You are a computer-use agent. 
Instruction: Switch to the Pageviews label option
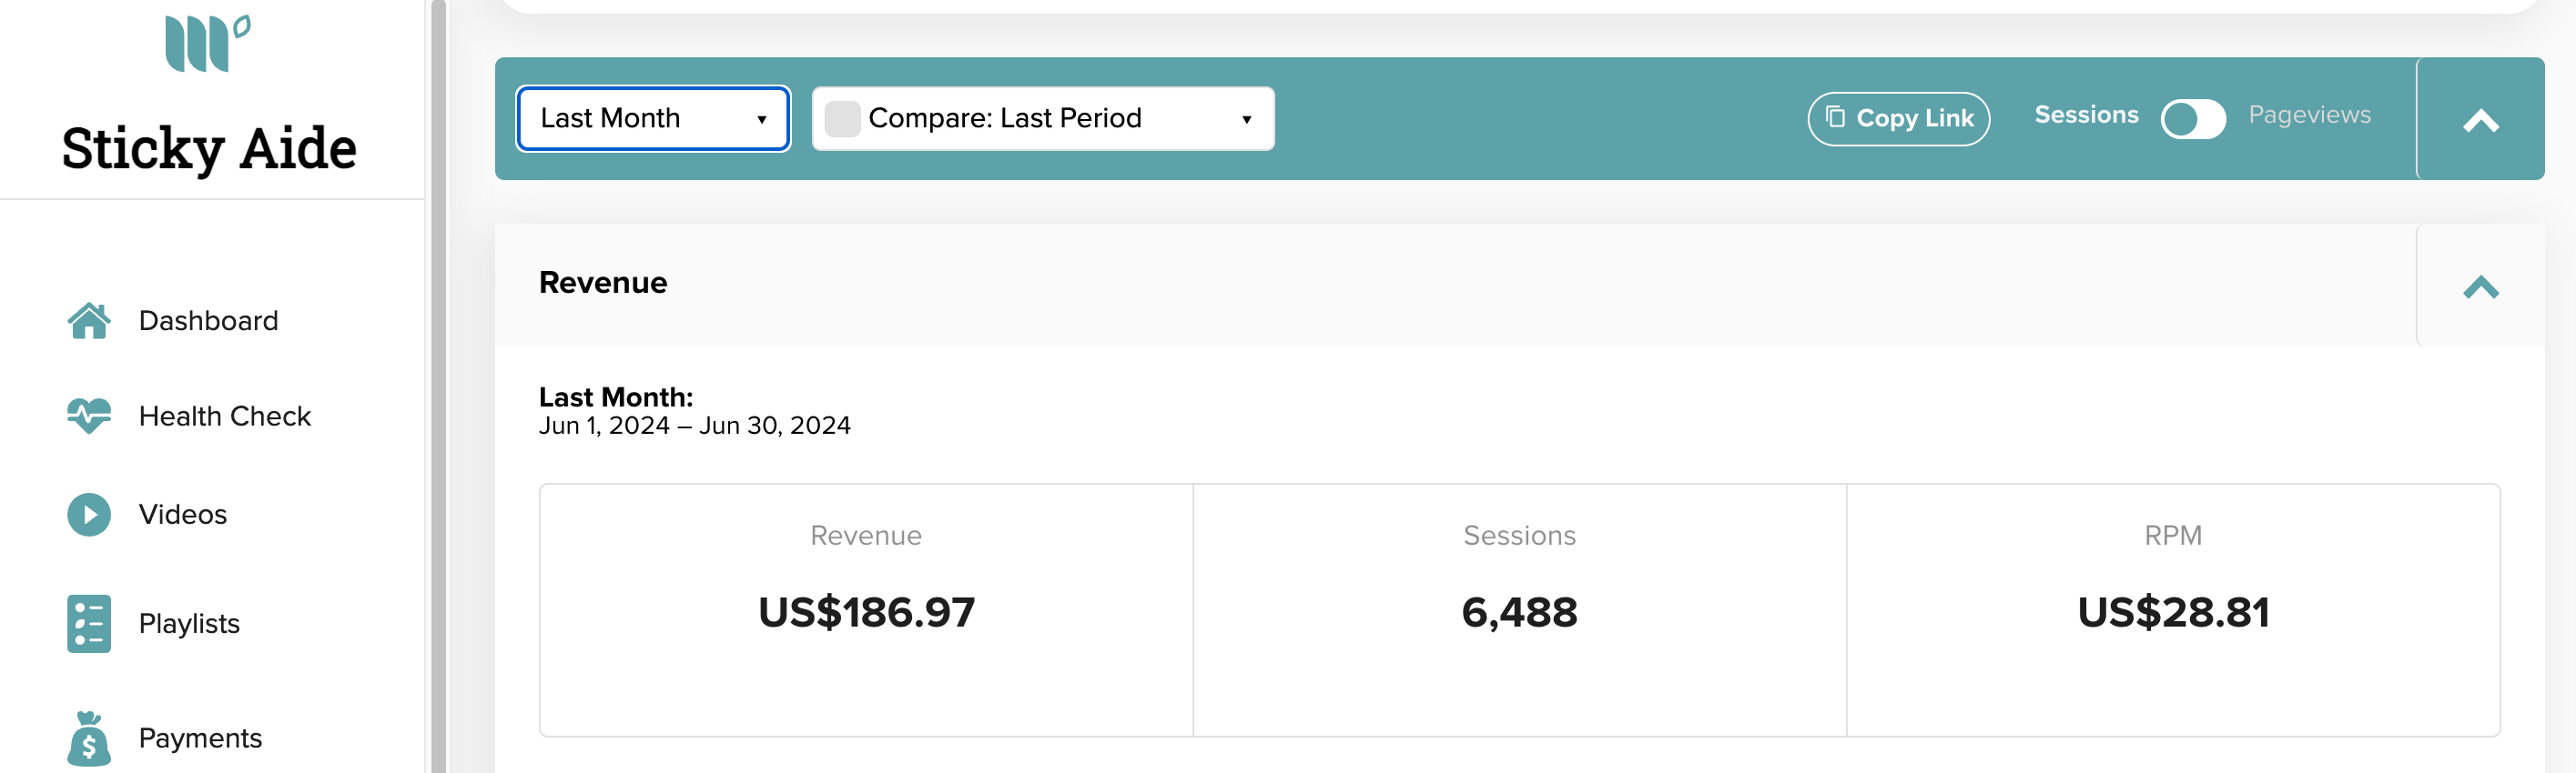(x=2309, y=115)
